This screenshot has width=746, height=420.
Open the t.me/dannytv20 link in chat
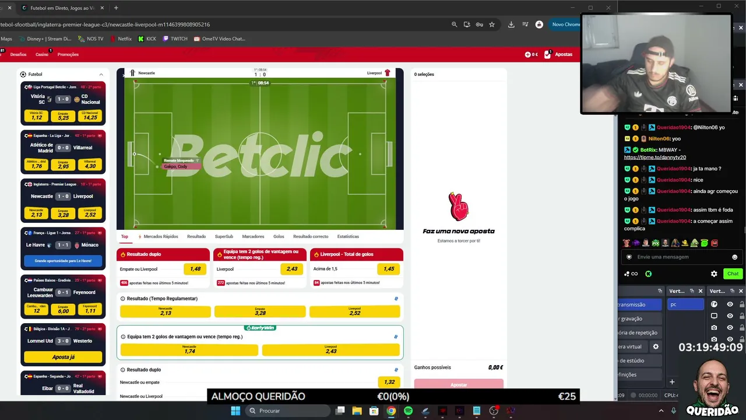coord(655,157)
